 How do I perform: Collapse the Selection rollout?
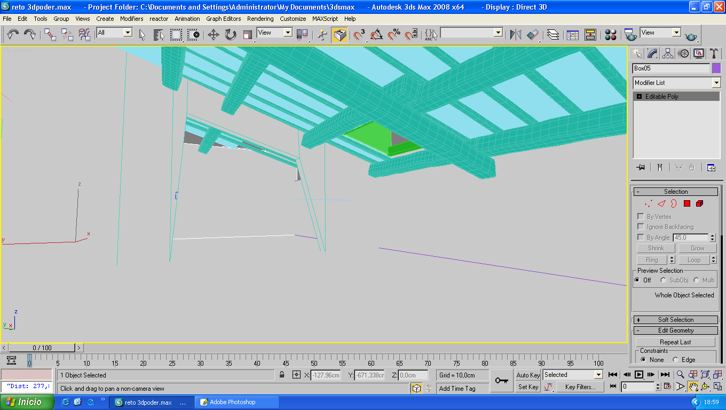(675, 192)
